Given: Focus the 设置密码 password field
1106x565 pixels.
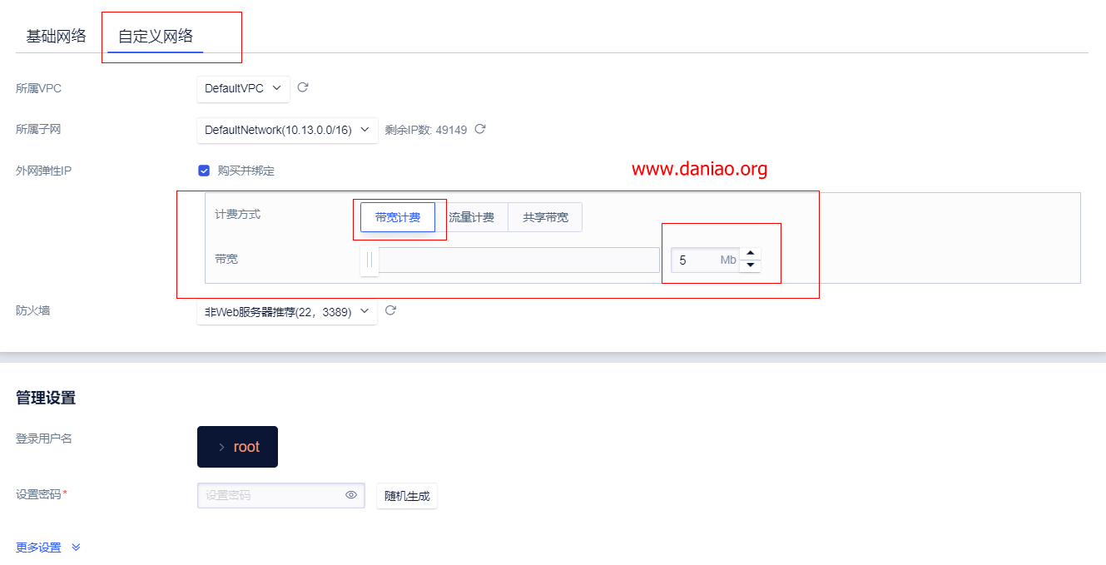Looking at the screenshot, I should 281,495.
